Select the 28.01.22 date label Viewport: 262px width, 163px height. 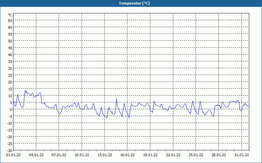pyautogui.click(x=218, y=155)
